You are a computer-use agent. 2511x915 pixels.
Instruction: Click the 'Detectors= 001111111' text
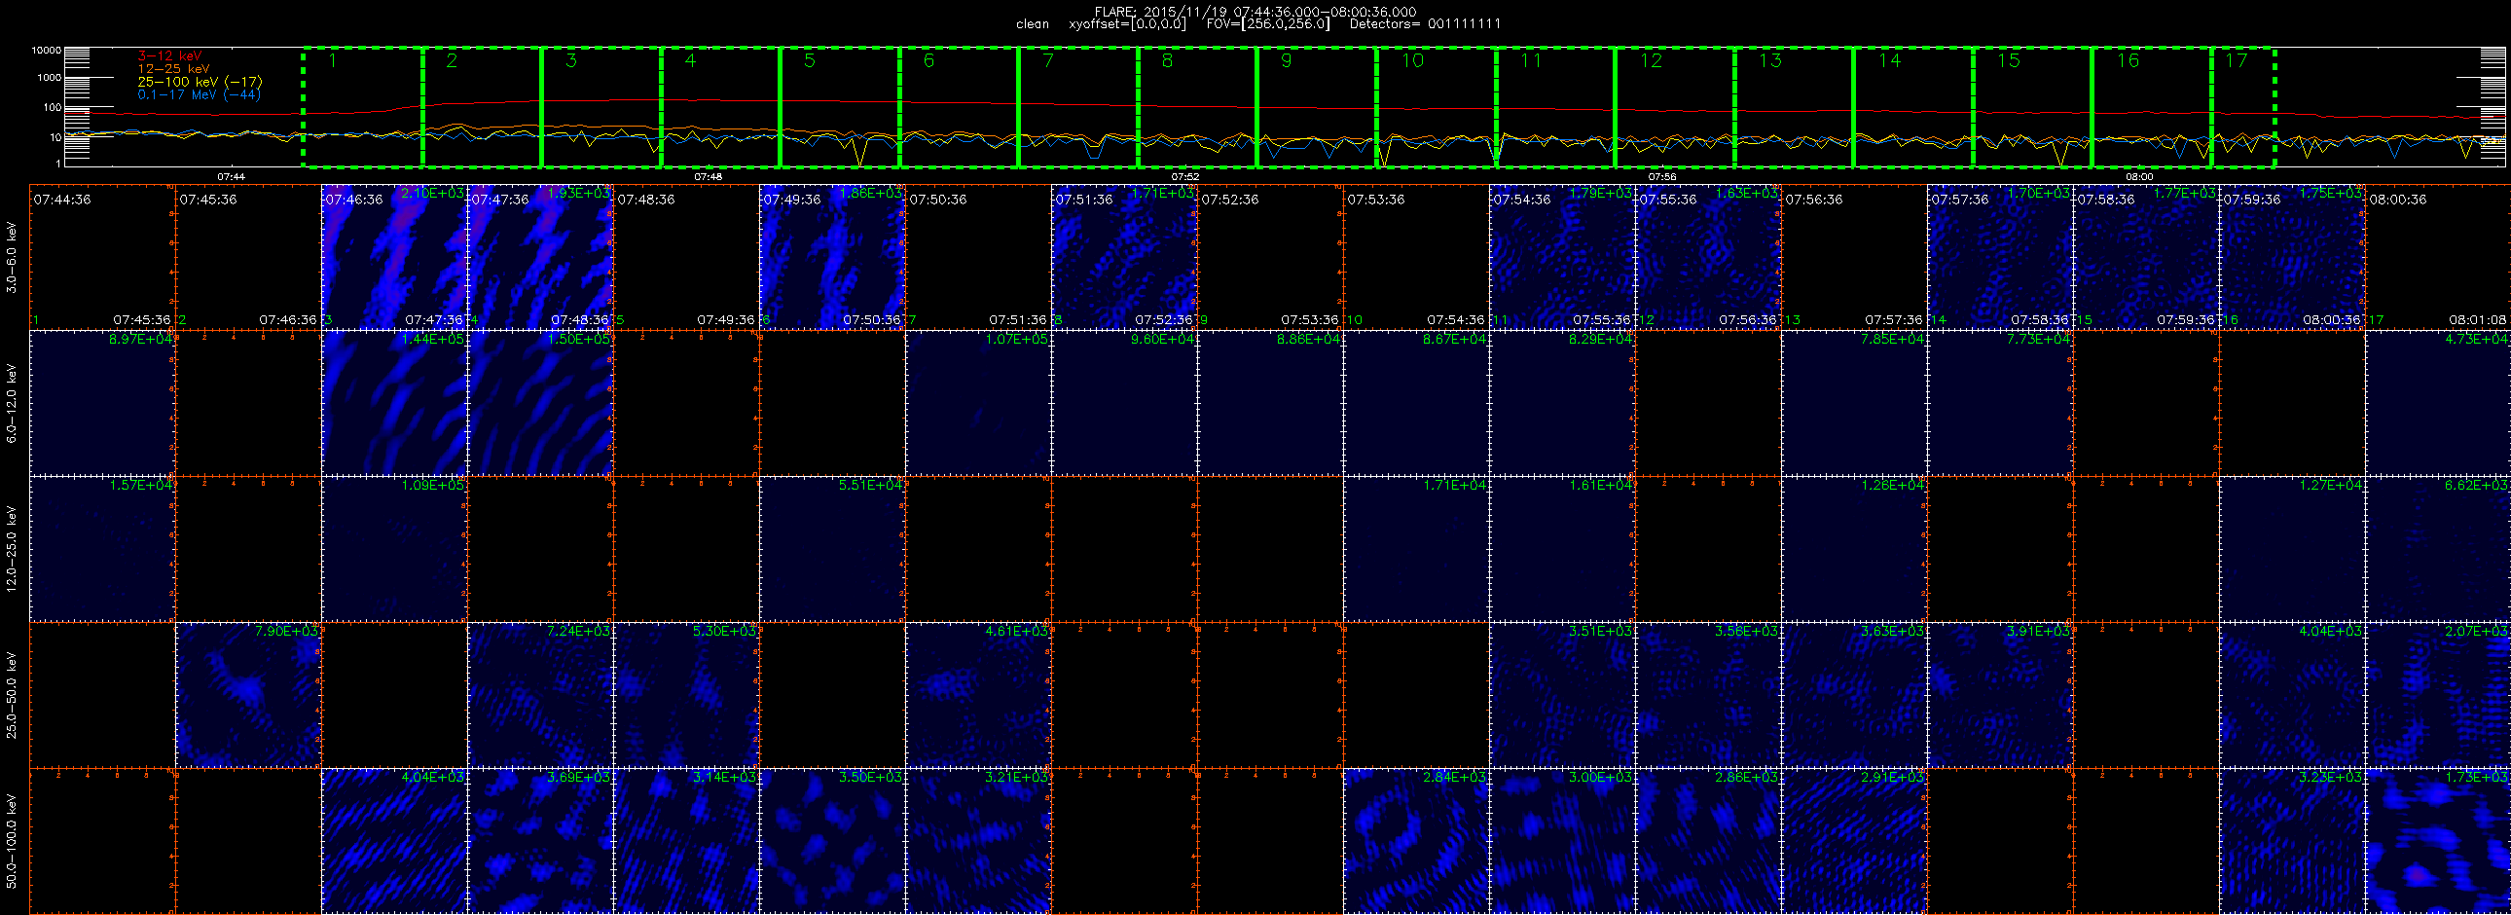click(x=1425, y=24)
